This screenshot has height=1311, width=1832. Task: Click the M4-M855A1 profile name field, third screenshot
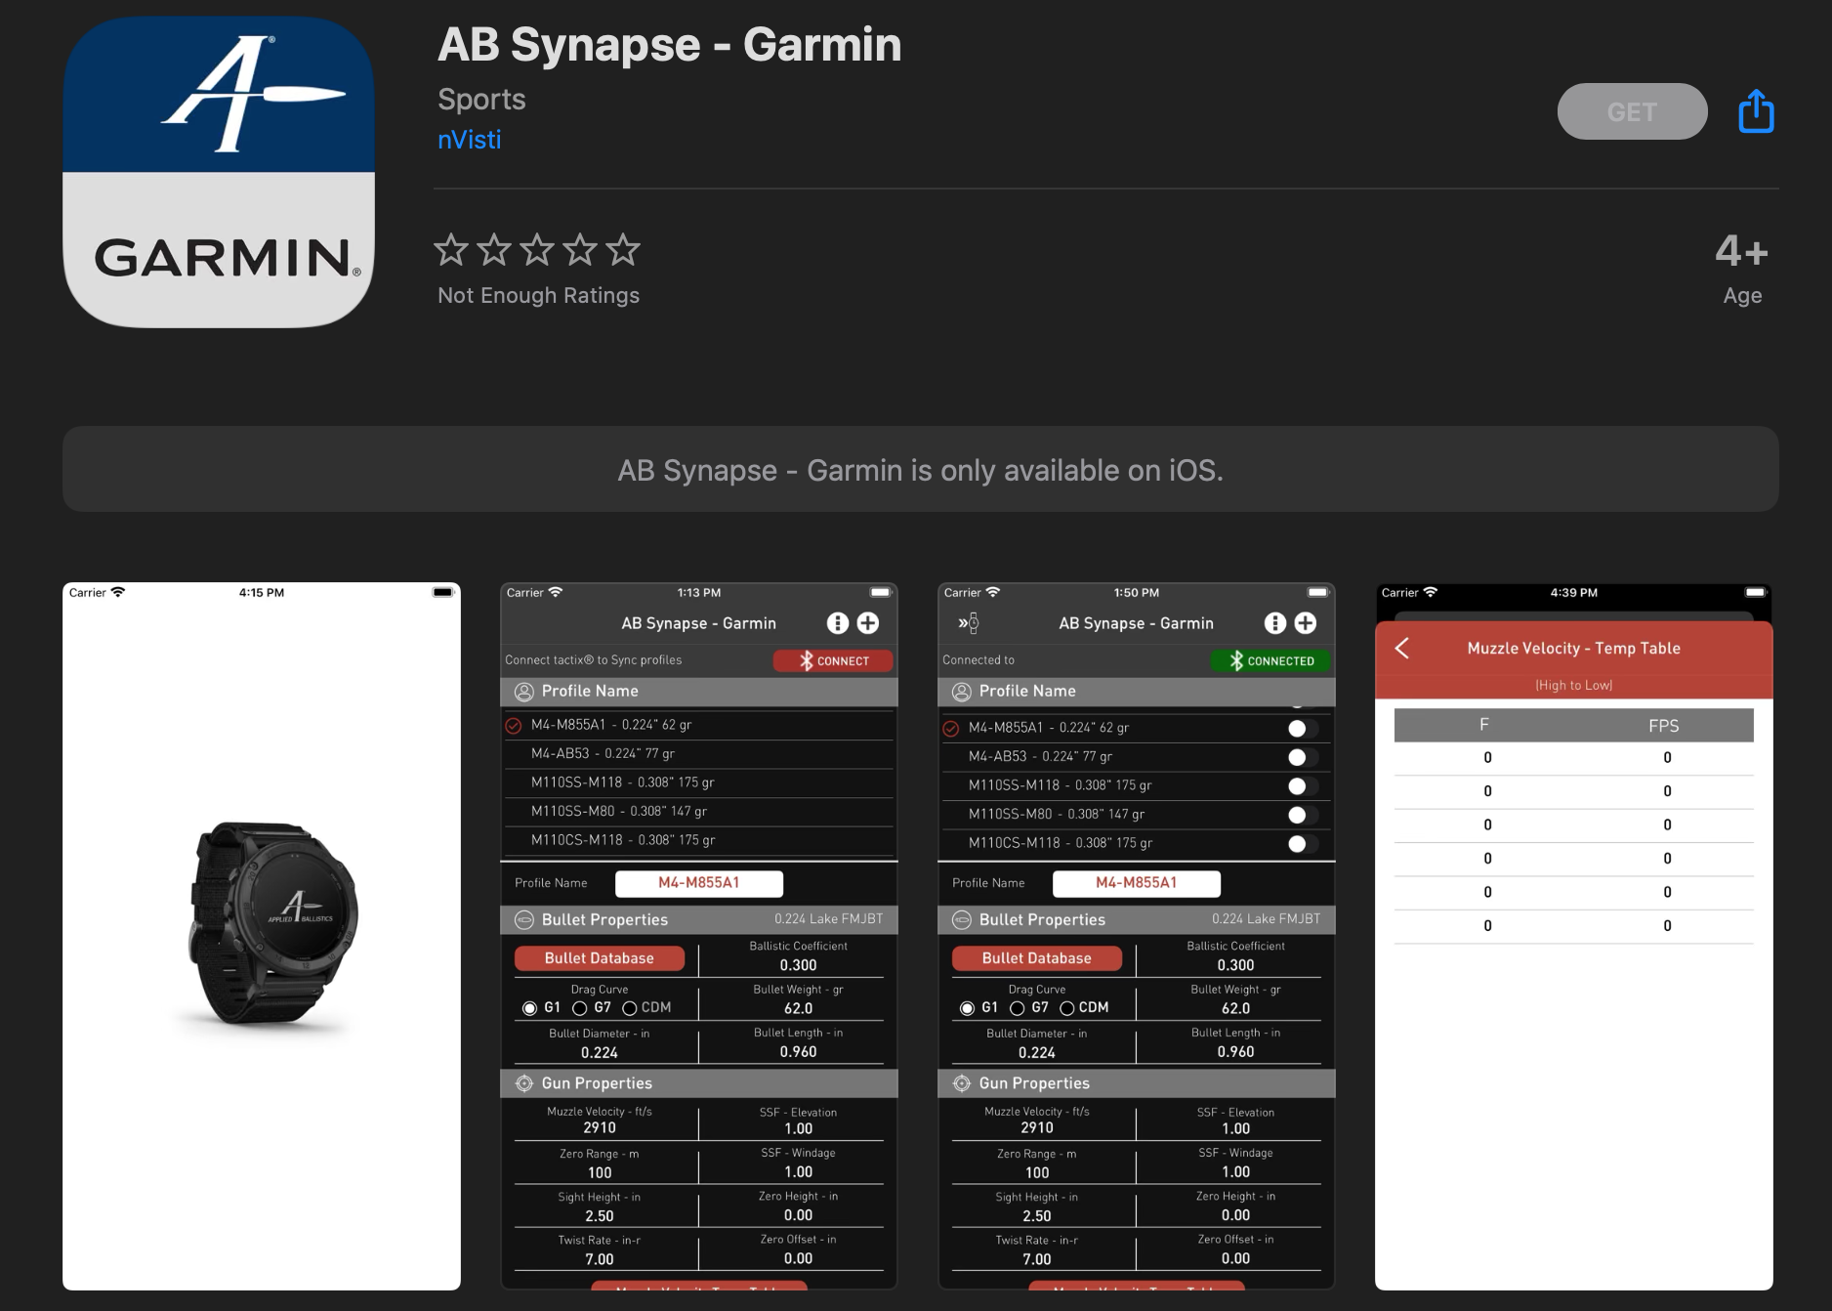(x=1137, y=883)
